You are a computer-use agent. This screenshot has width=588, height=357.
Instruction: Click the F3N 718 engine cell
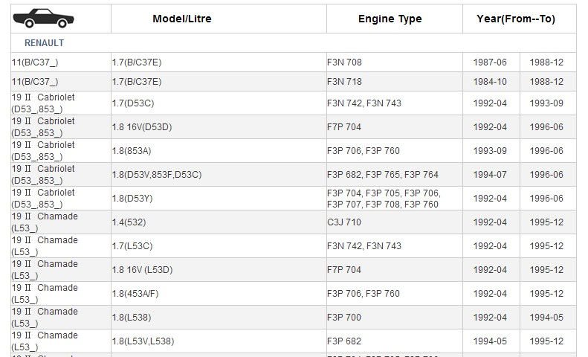(344, 82)
